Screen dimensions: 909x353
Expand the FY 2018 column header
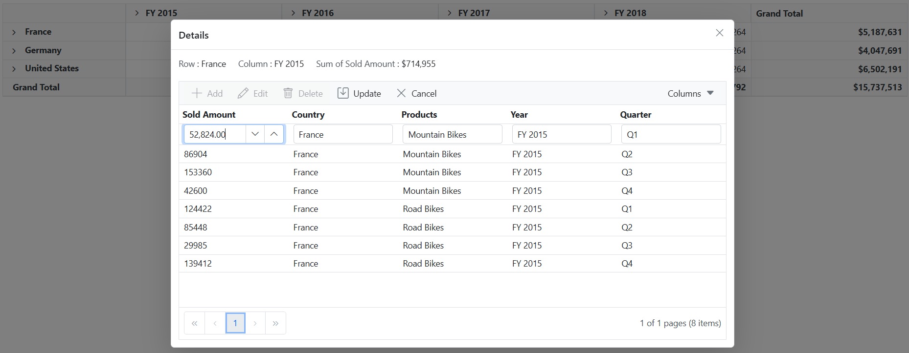pos(606,13)
